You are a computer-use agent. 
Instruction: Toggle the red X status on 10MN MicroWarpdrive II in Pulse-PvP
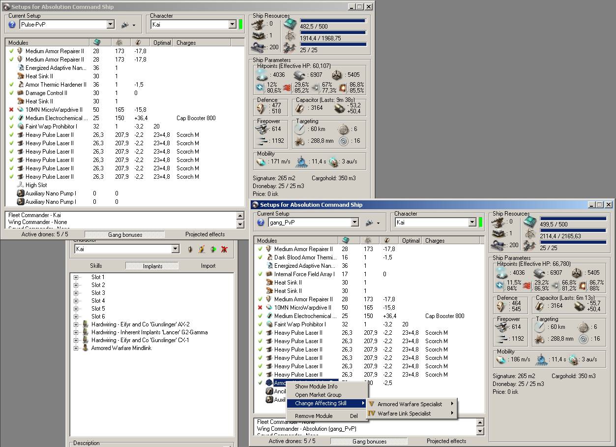(x=11, y=110)
